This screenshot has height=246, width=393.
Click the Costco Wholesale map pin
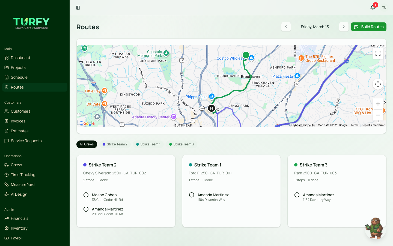click(x=251, y=58)
